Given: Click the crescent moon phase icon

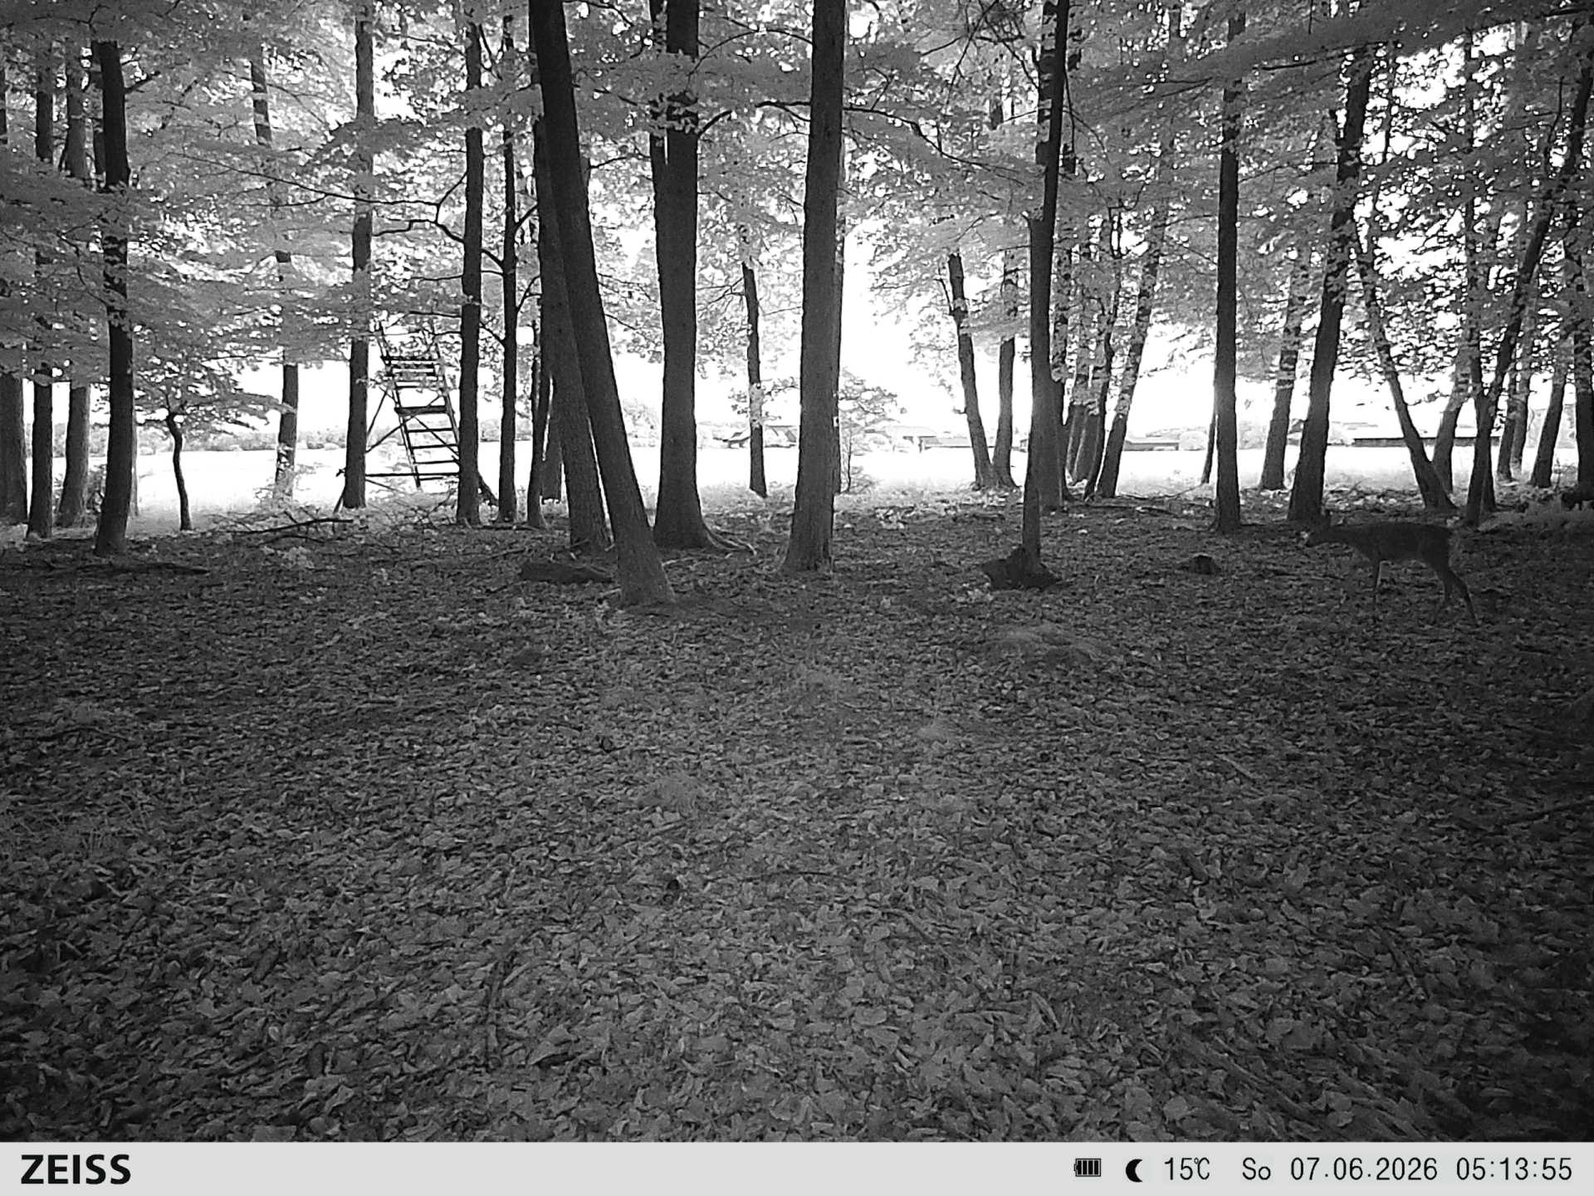Looking at the screenshot, I should [x=1134, y=1170].
